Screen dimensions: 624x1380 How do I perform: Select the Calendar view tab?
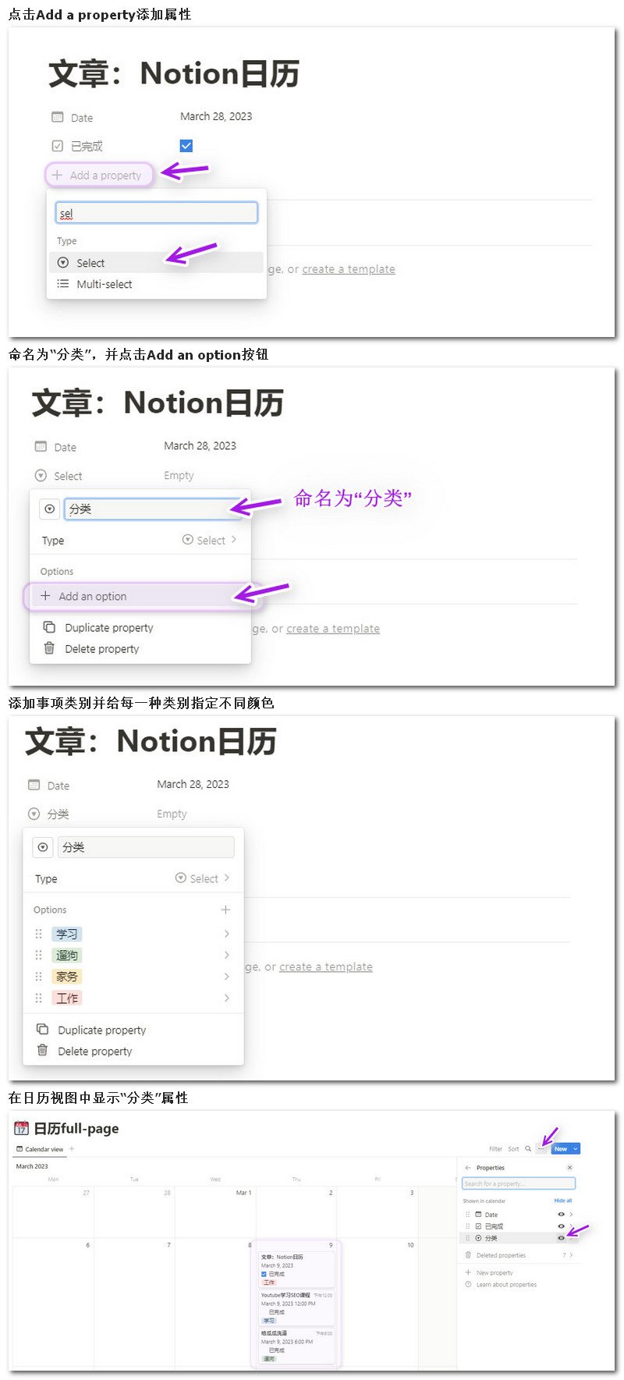[40, 1149]
